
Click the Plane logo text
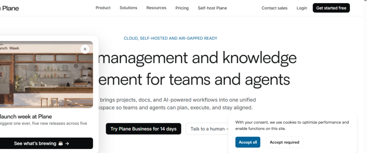click(10, 8)
